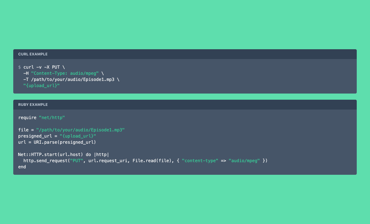Click the "net/http" require string

tap(52, 118)
